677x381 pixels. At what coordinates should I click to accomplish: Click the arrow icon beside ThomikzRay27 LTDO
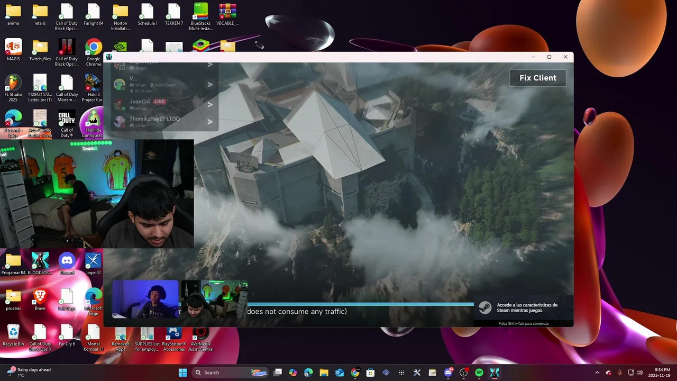coord(210,122)
